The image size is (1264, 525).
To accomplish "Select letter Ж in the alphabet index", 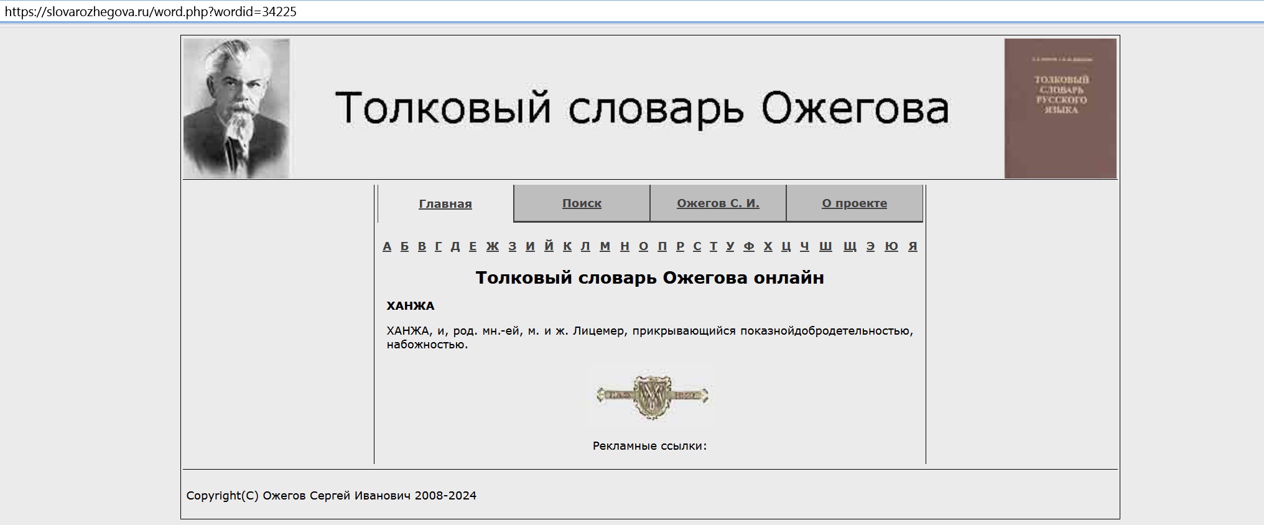I will coord(493,246).
